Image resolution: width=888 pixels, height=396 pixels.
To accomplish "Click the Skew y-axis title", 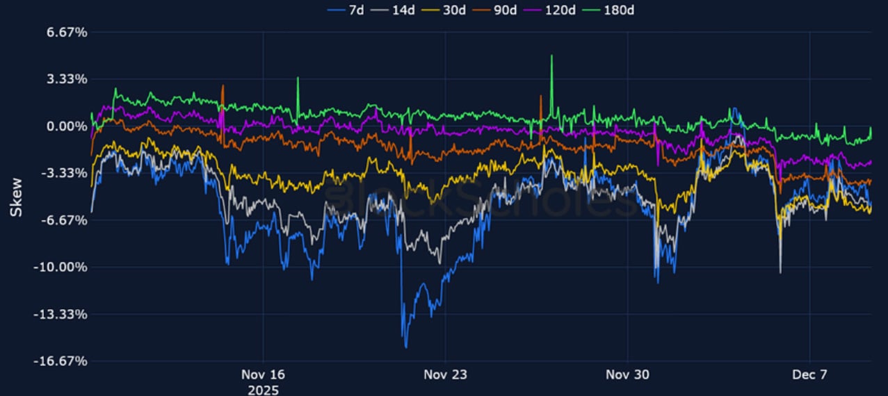I will (x=16, y=197).
